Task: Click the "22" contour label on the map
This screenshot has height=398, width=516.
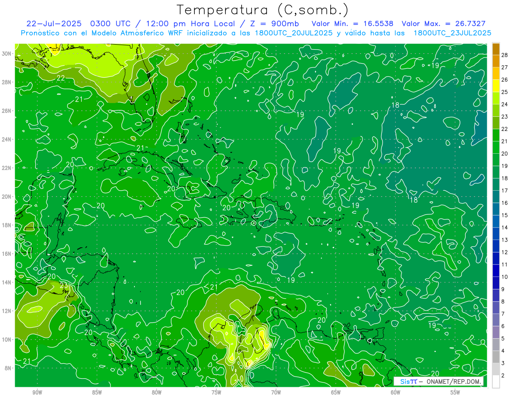Action: point(61,78)
